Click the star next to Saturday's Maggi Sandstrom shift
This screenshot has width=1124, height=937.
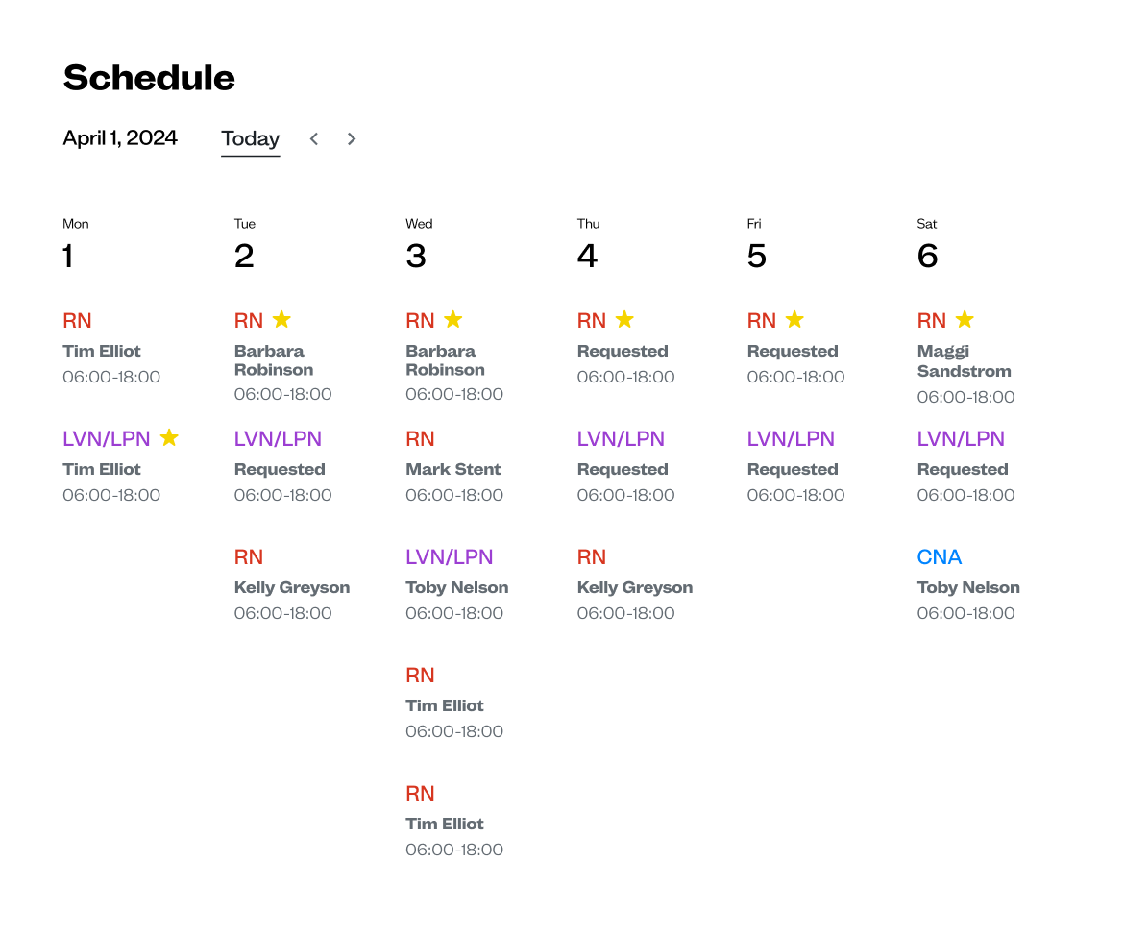(965, 319)
